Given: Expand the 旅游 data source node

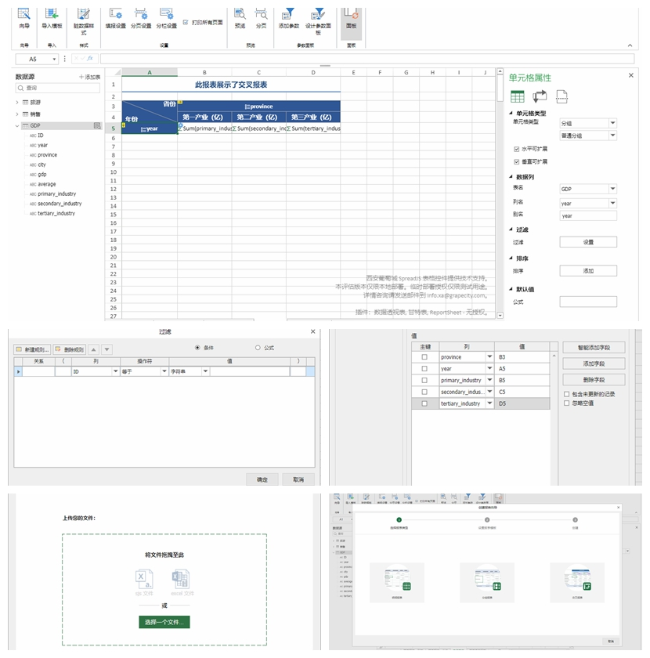Looking at the screenshot, I should (x=17, y=103).
